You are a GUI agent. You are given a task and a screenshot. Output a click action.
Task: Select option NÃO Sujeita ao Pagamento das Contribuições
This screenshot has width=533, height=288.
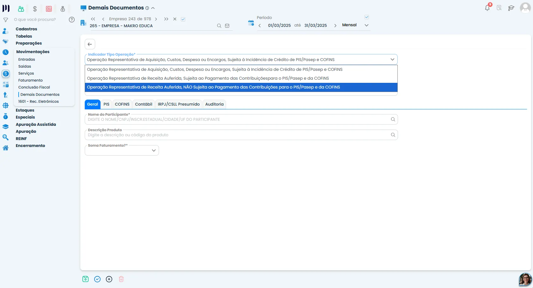point(241,87)
